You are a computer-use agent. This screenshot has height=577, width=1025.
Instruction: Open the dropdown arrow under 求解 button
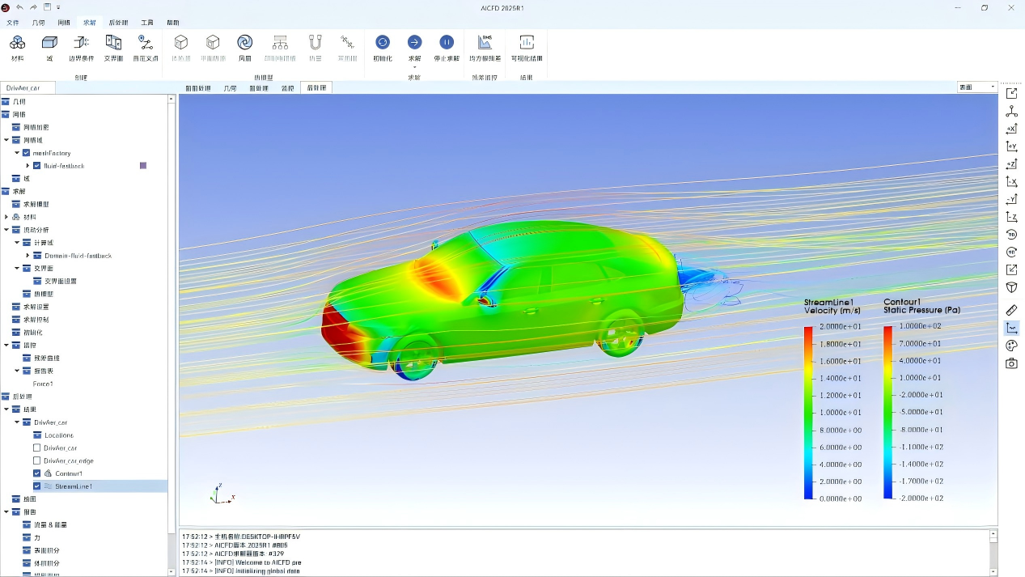click(414, 66)
